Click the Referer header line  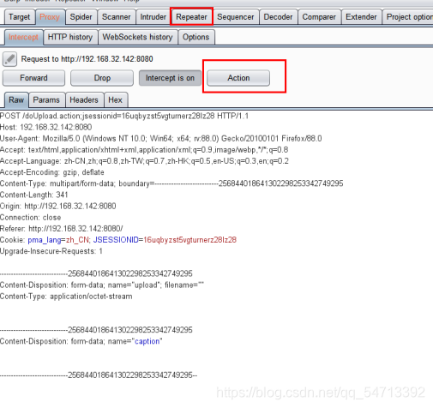point(62,229)
